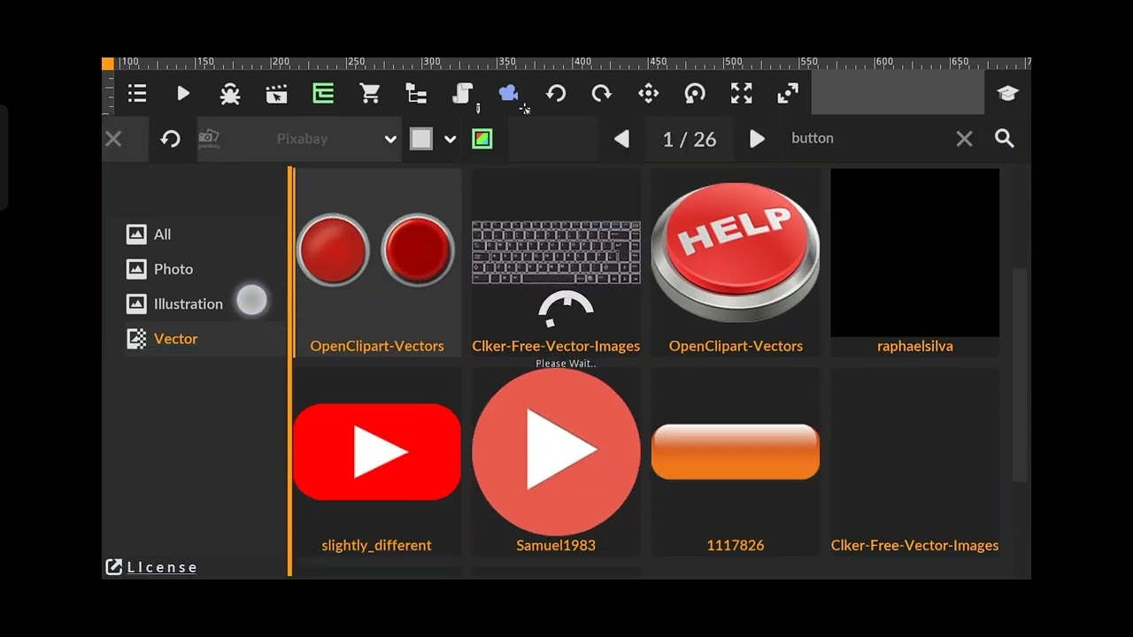This screenshot has width=1133, height=637.
Task: Click the magnifier search icon
Action: [x=1005, y=139]
